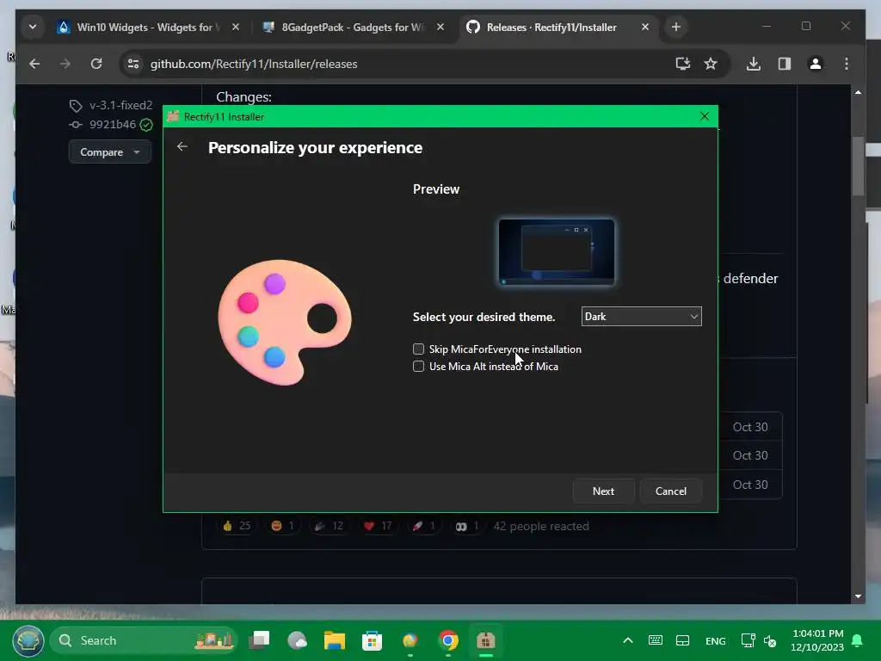Screen dimensions: 881x661
Task: Click rocket reaction on release
Action: (423, 526)
